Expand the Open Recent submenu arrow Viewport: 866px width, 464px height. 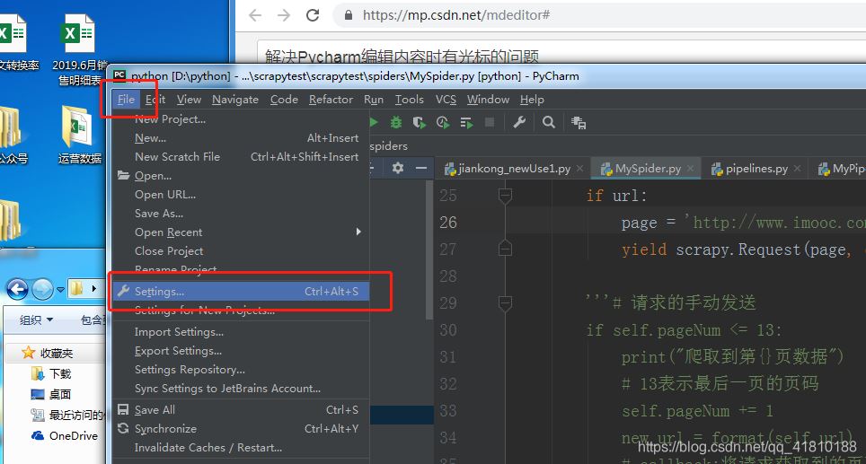[x=358, y=232]
